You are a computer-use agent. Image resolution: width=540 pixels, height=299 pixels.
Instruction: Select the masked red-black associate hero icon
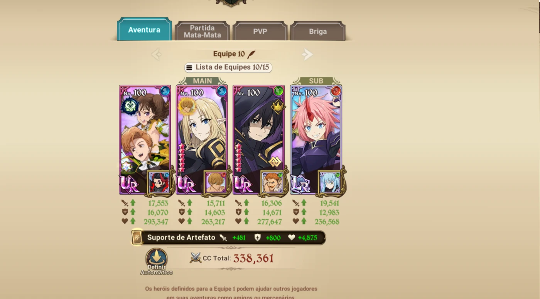[159, 182]
